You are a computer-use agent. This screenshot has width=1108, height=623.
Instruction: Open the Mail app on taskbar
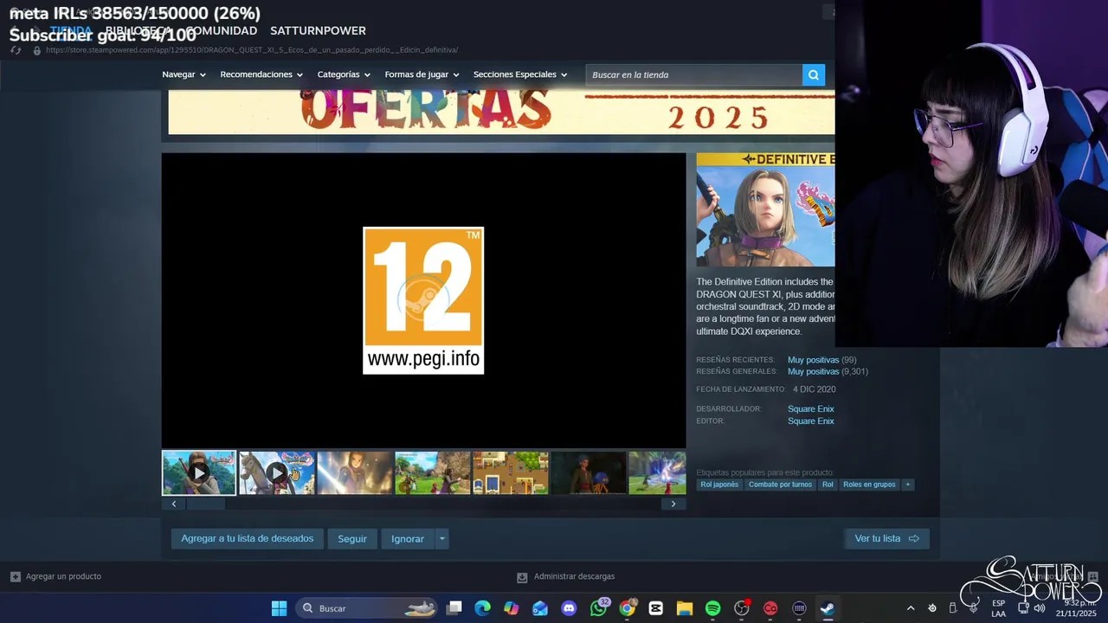coord(540,608)
